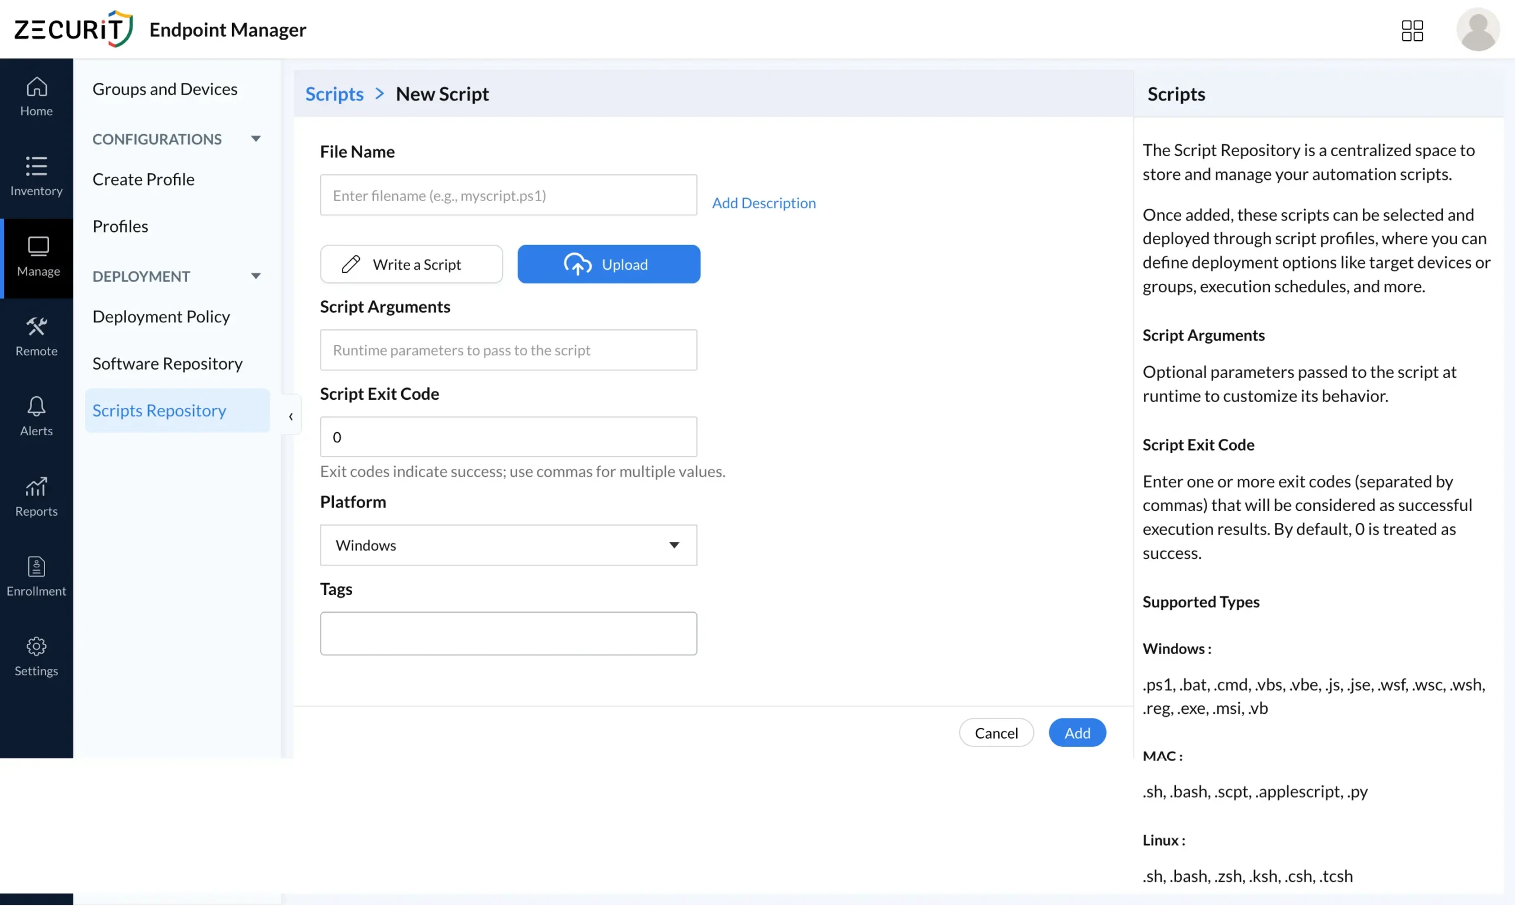This screenshot has width=1515, height=906.
Task: View Alerts via the bell icon
Action: 36,414
